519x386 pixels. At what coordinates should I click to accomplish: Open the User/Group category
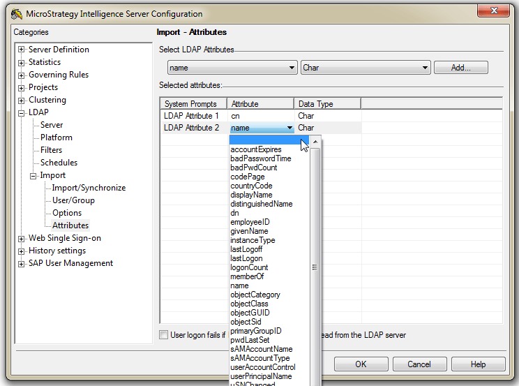[x=73, y=200]
